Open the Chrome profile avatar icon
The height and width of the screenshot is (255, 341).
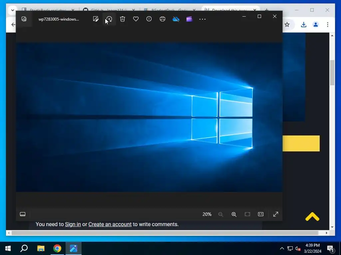point(316,25)
